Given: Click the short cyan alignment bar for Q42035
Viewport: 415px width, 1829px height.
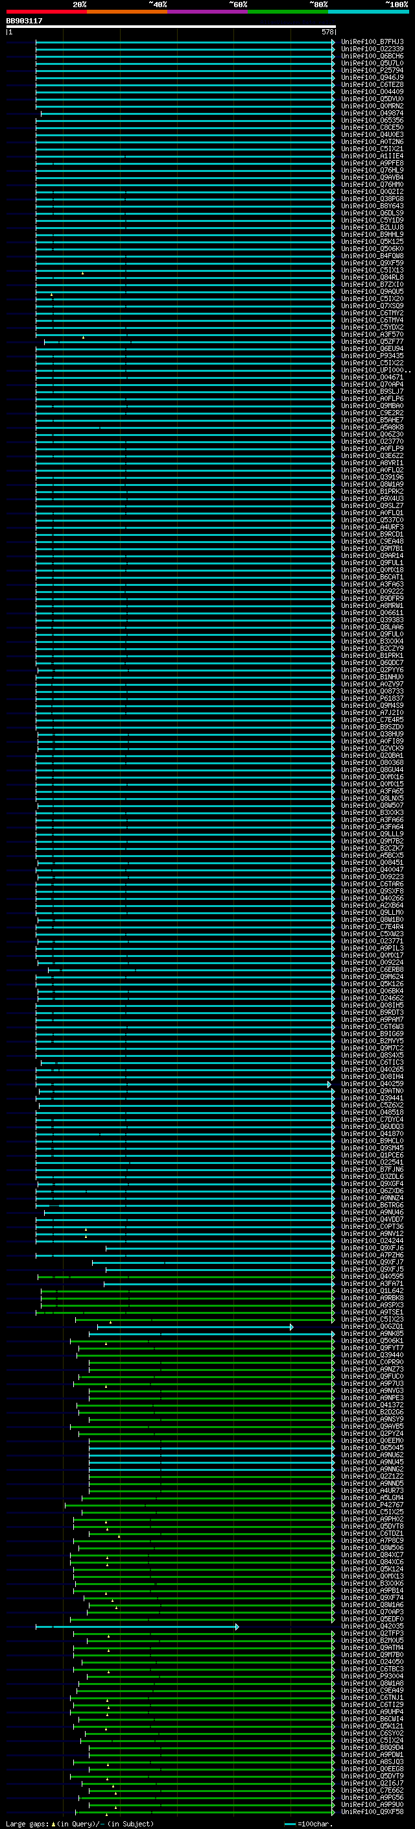Looking at the screenshot, I should click(x=137, y=1627).
